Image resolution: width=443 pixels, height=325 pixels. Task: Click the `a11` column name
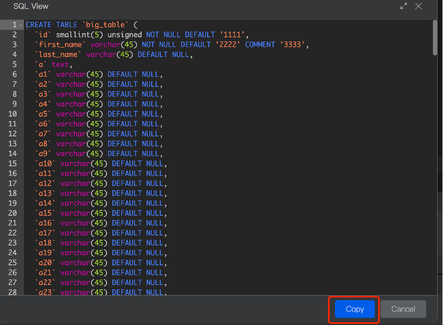click(45, 174)
